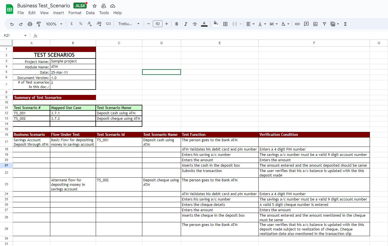Toggle bold formatting
The height and width of the screenshot is (246, 388).
coord(177,24)
